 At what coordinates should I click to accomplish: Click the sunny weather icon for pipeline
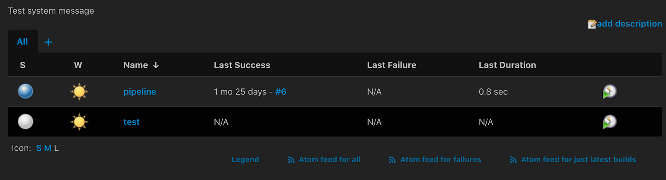(x=79, y=91)
